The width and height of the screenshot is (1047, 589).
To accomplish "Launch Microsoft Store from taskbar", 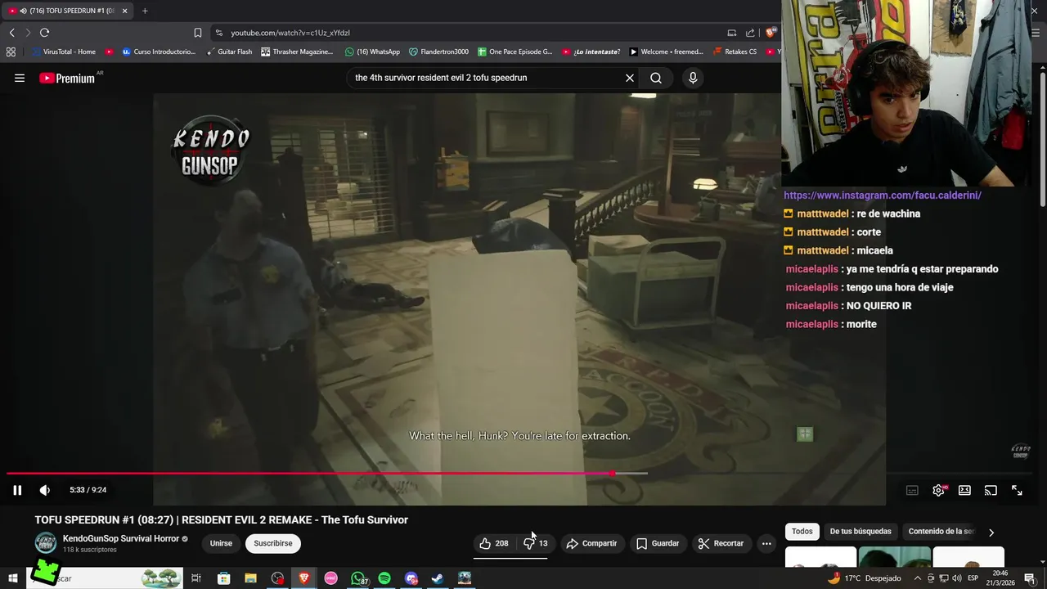I will pyautogui.click(x=223, y=578).
